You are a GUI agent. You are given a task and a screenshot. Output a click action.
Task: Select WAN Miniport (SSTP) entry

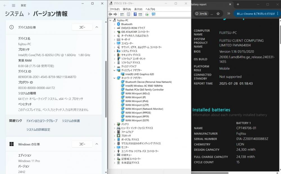[x=137, y=120]
